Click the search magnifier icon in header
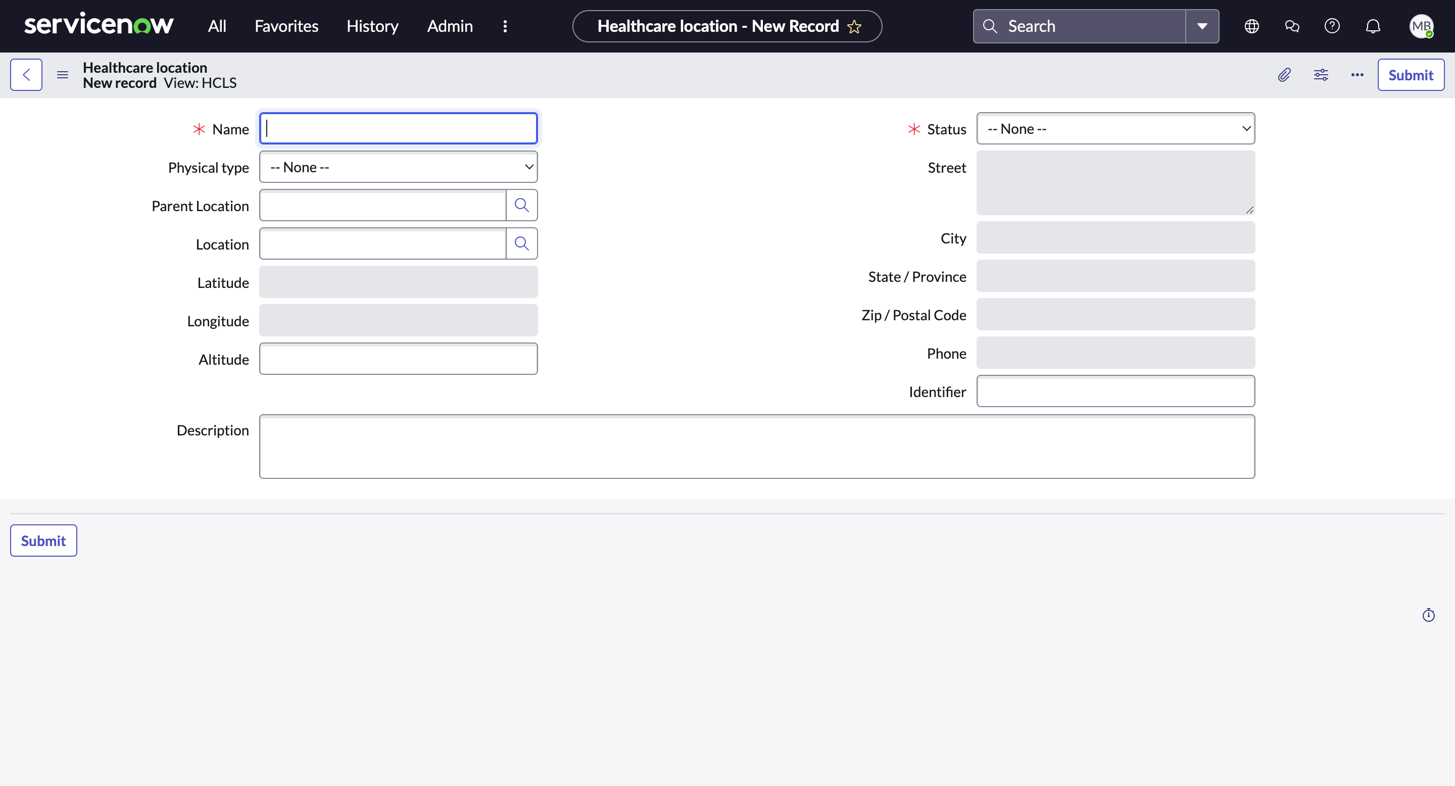This screenshot has width=1455, height=786. 990,26
